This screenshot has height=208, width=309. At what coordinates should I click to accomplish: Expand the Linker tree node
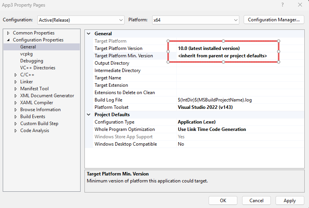tap(16, 82)
